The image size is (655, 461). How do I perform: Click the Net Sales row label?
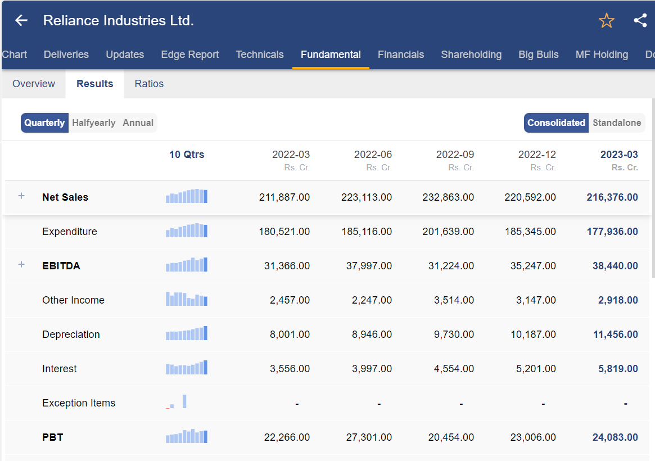coord(65,197)
